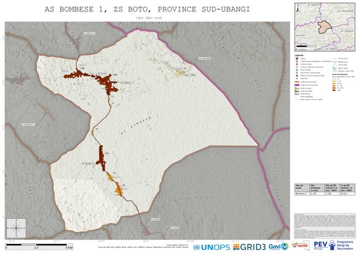Click the '2.5' scale bar label
358x253 pixels.
[36, 247]
